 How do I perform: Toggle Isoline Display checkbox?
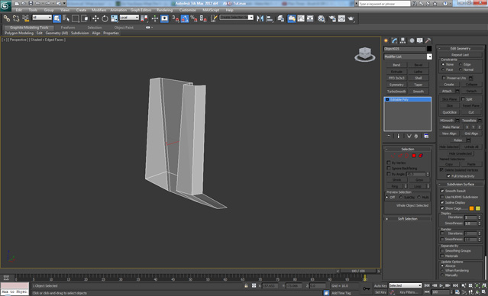point(442,202)
